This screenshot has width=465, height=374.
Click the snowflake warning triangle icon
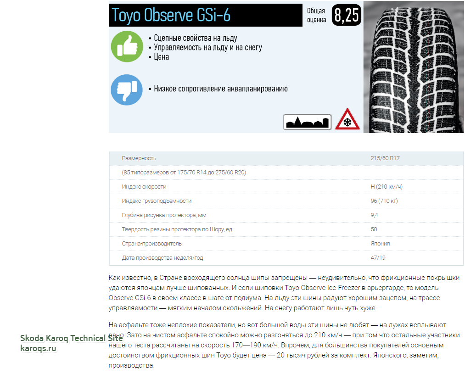point(347,120)
